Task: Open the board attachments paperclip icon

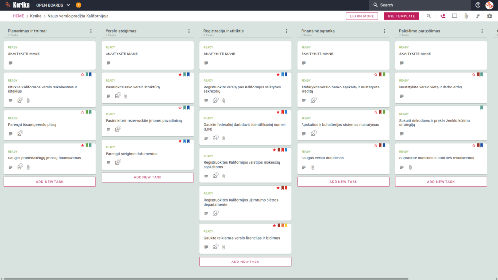Action: pos(466,16)
